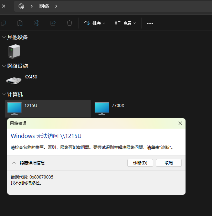Click the network globe icon in address bar
This screenshot has width=212, height=216.
(x=21, y=6)
